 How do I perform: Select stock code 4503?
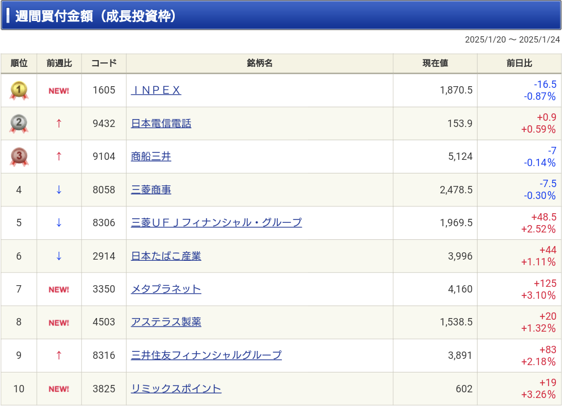[x=104, y=321]
